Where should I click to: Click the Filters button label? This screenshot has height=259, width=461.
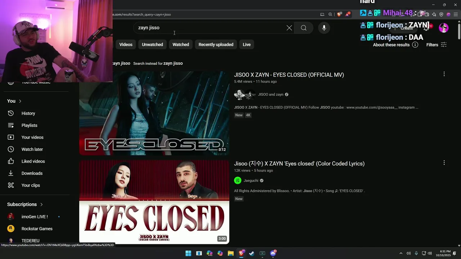coord(432,45)
